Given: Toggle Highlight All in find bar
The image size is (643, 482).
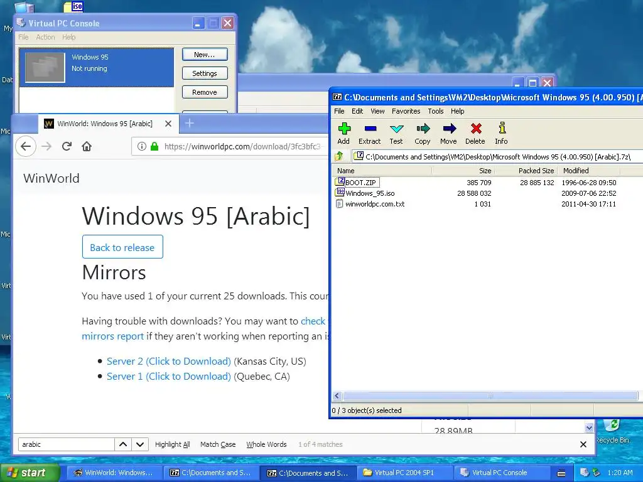Looking at the screenshot, I should coord(172,444).
